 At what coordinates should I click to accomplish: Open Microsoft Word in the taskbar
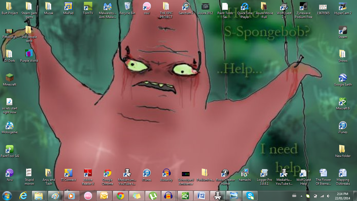(x=201, y=196)
